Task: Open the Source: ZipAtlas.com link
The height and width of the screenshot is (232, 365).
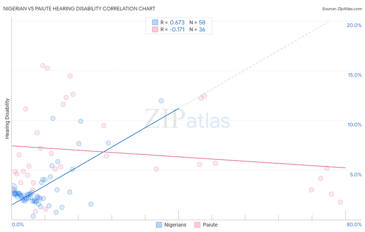Action: point(342,9)
